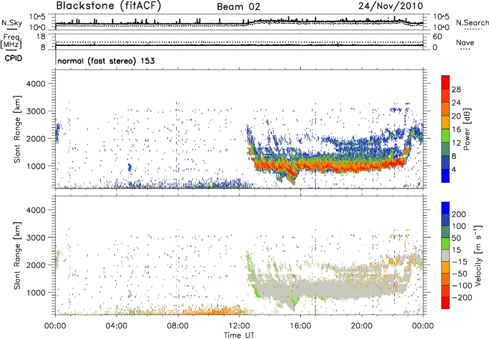Click the '60' label on right Nave axis
The image size is (489, 339).
point(438,37)
